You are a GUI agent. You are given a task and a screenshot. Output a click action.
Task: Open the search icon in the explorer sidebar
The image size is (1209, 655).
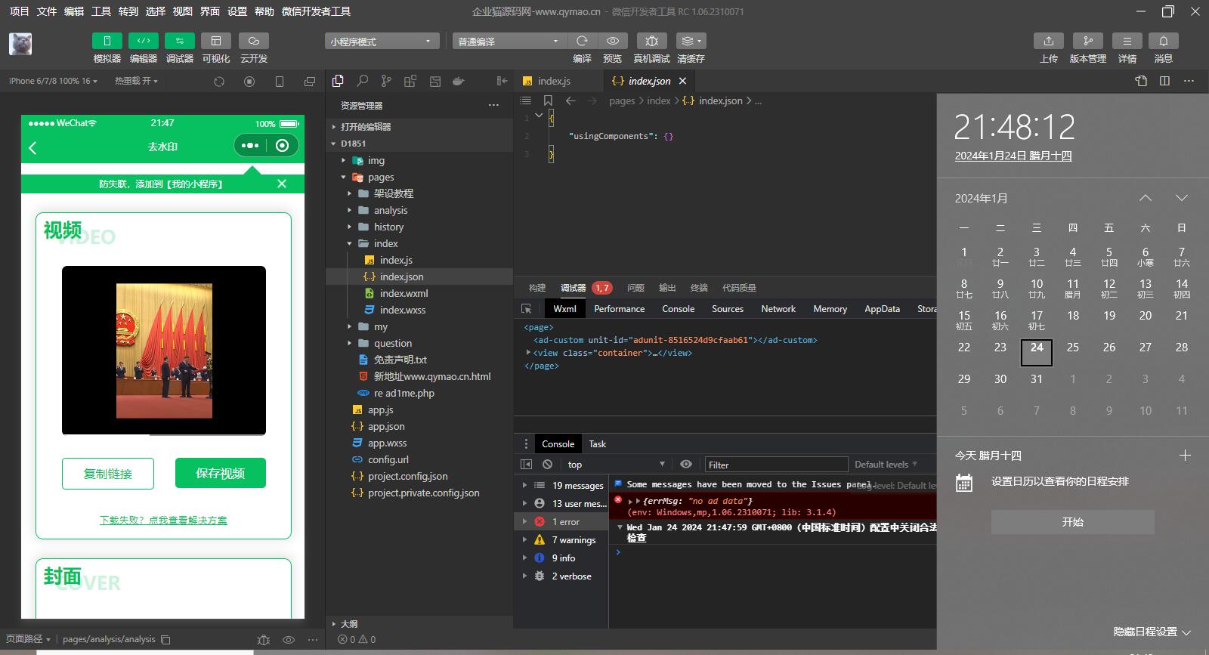tap(363, 81)
